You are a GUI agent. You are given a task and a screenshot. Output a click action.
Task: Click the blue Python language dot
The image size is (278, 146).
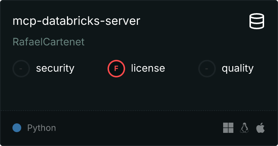[17, 128]
